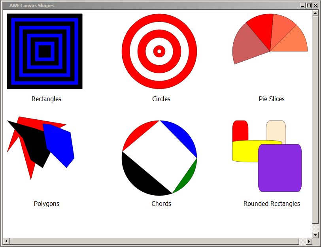Click the maximize window button
The image size is (321, 247).
point(309,6)
